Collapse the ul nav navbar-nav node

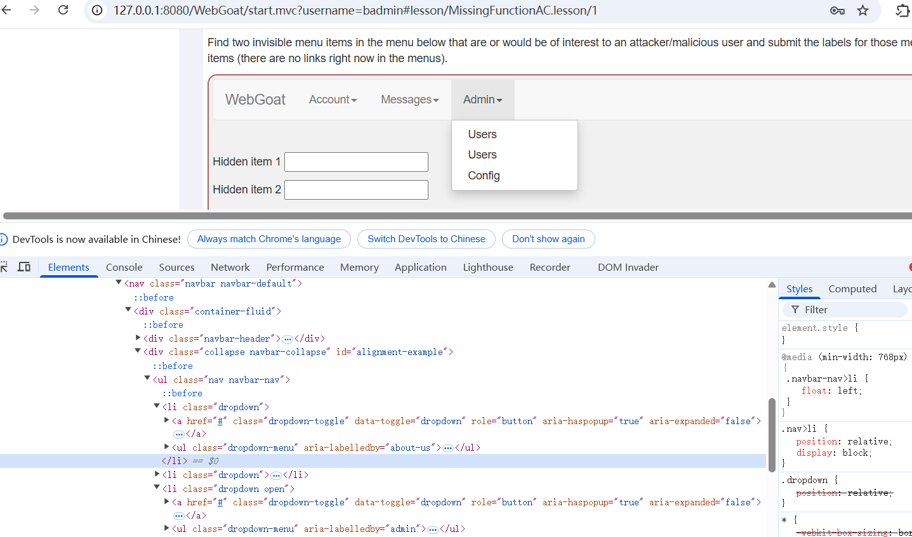click(x=147, y=379)
